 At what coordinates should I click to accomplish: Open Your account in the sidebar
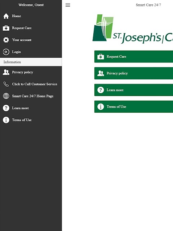31,40
